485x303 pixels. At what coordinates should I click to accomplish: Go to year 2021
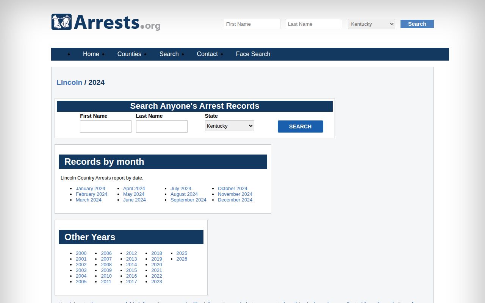[x=156, y=270]
